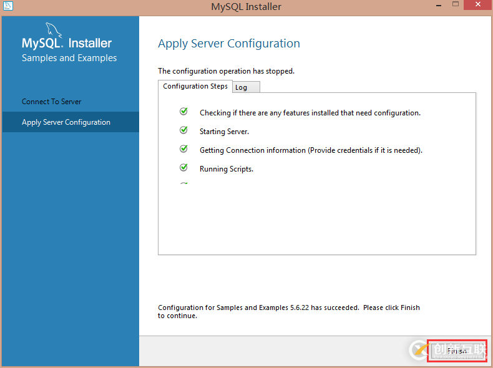The width and height of the screenshot is (493, 368).
Task: Click green check beside Getting Connection information
Action: [x=183, y=149]
